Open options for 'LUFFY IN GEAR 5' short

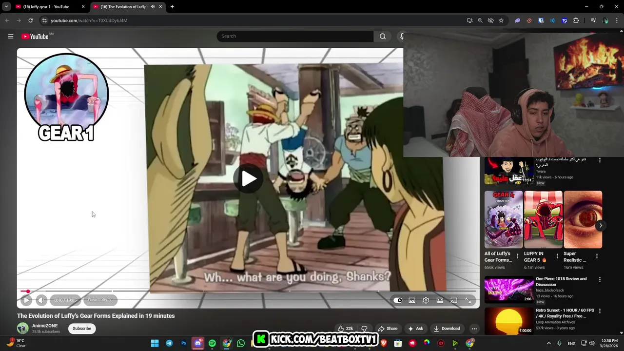pyautogui.click(x=557, y=256)
